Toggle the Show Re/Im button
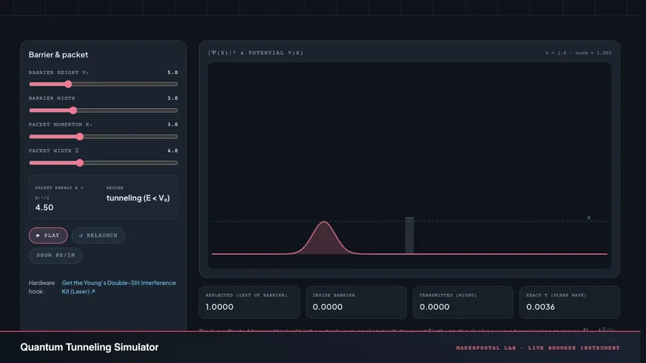This screenshot has height=363, width=646. 56,255
